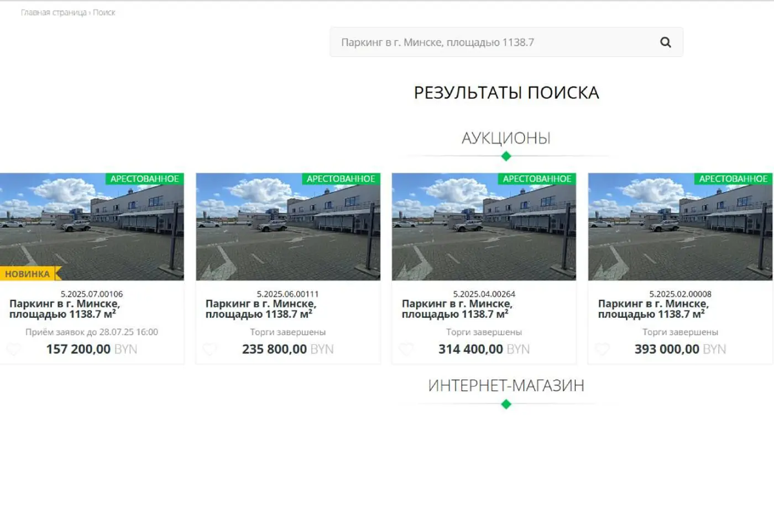
Task: Click the ИНТЕРНЕТ-МАГАЗИН section heading
Action: pos(506,385)
